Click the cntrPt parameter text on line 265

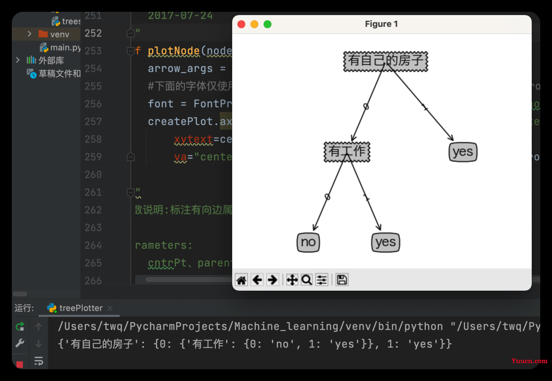(x=167, y=263)
